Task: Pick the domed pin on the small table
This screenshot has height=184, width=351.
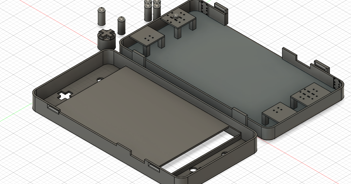Action: [x=176, y=16]
